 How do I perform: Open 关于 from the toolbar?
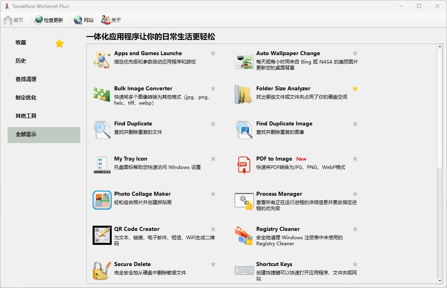click(111, 20)
